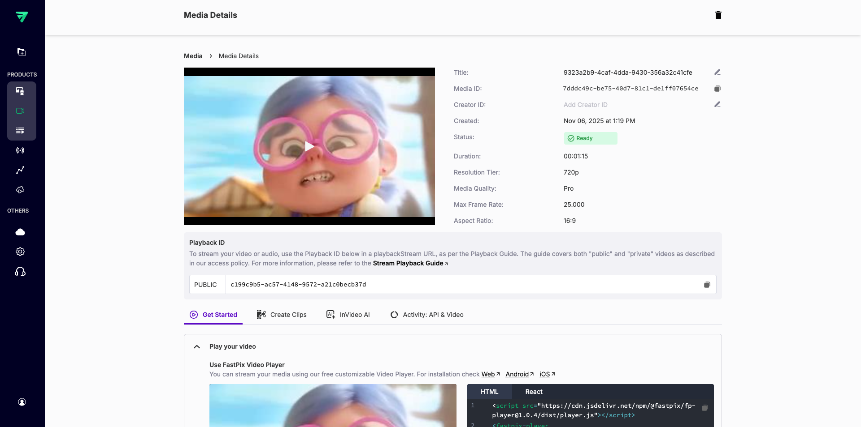Copy the public Playback ID
This screenshot has height=427, width=861.
point(707,285)
